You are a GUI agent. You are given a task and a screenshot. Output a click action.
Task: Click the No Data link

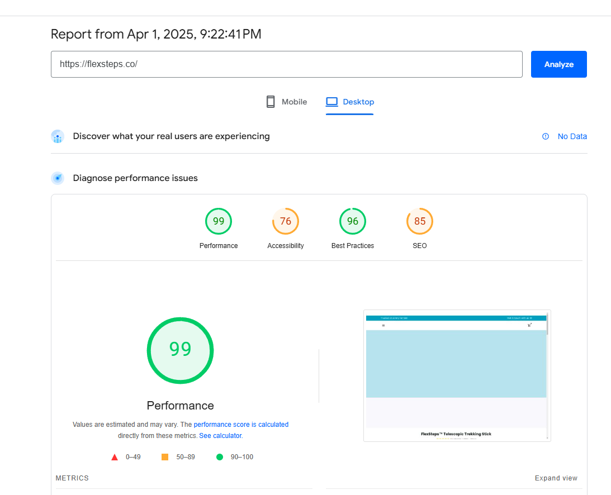tap(572, 136)
